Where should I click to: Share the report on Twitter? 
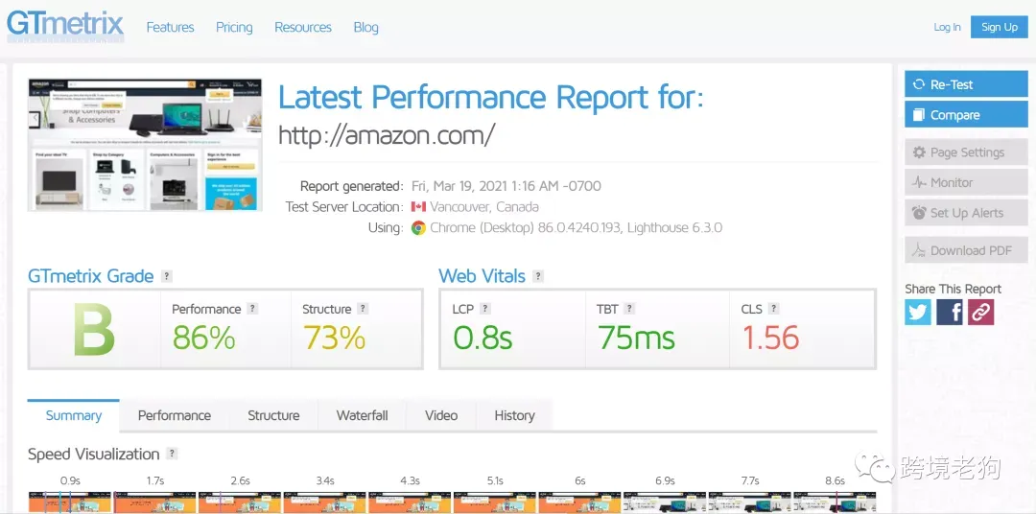pyautogui.click(x=918, y=312)
